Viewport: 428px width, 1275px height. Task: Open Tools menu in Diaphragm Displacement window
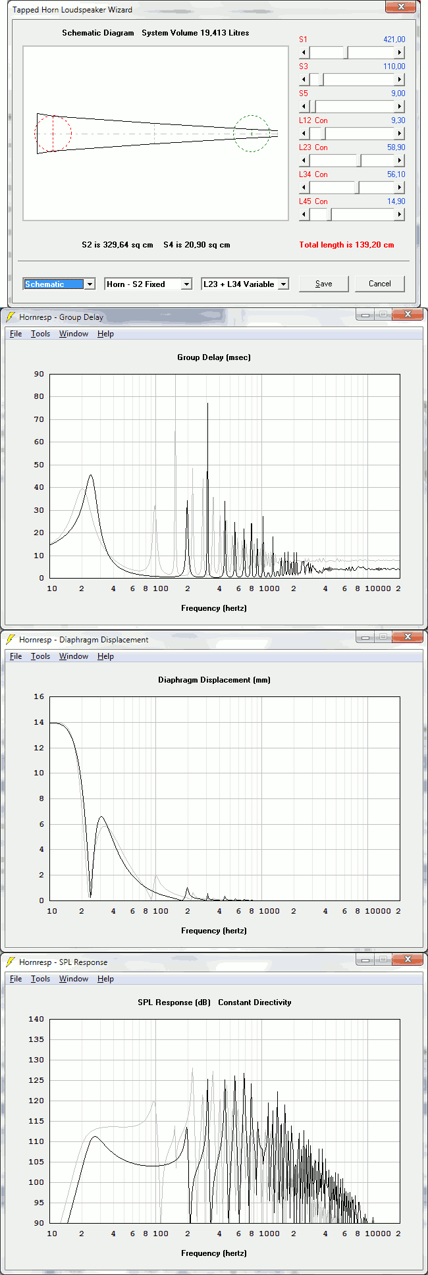pyautogui.click(x=40, y=656)
